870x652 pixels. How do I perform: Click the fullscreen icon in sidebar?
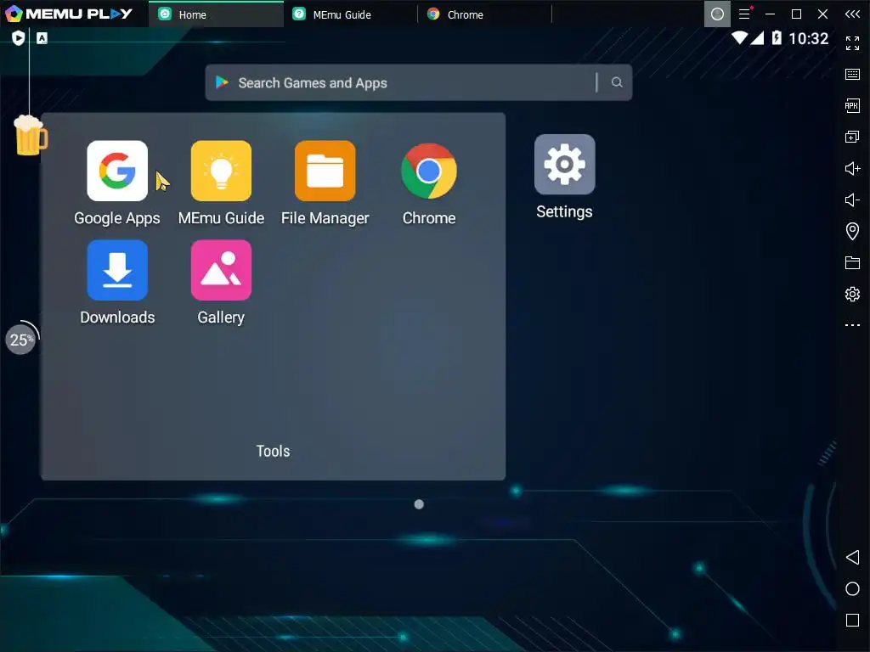(x=852, y=42)
